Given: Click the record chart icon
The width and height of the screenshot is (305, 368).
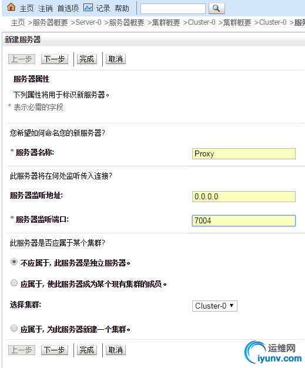Looking at the screenshot, I should (x=88, y=8).
